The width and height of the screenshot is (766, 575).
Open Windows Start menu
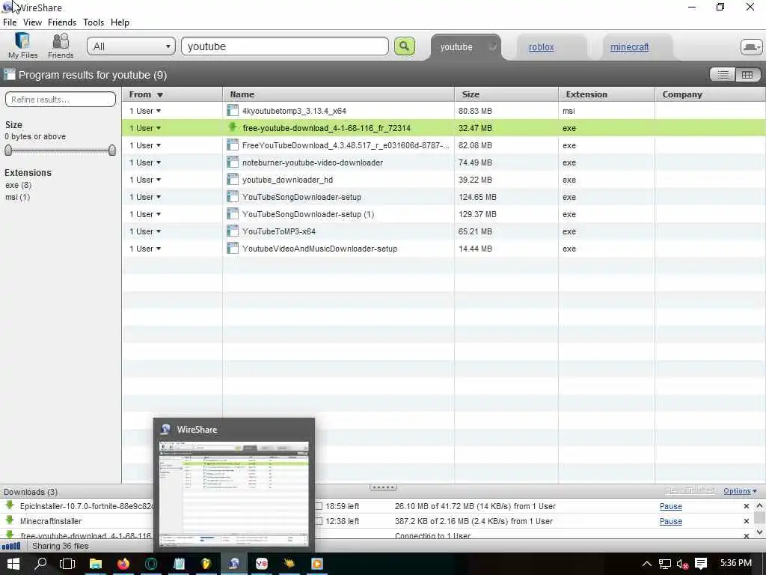13,564
